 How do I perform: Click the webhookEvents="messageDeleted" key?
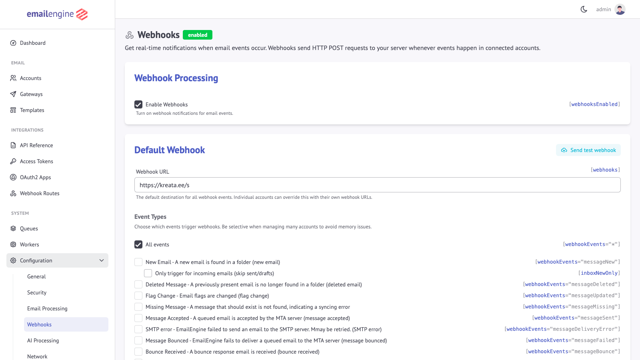point(572,284)
